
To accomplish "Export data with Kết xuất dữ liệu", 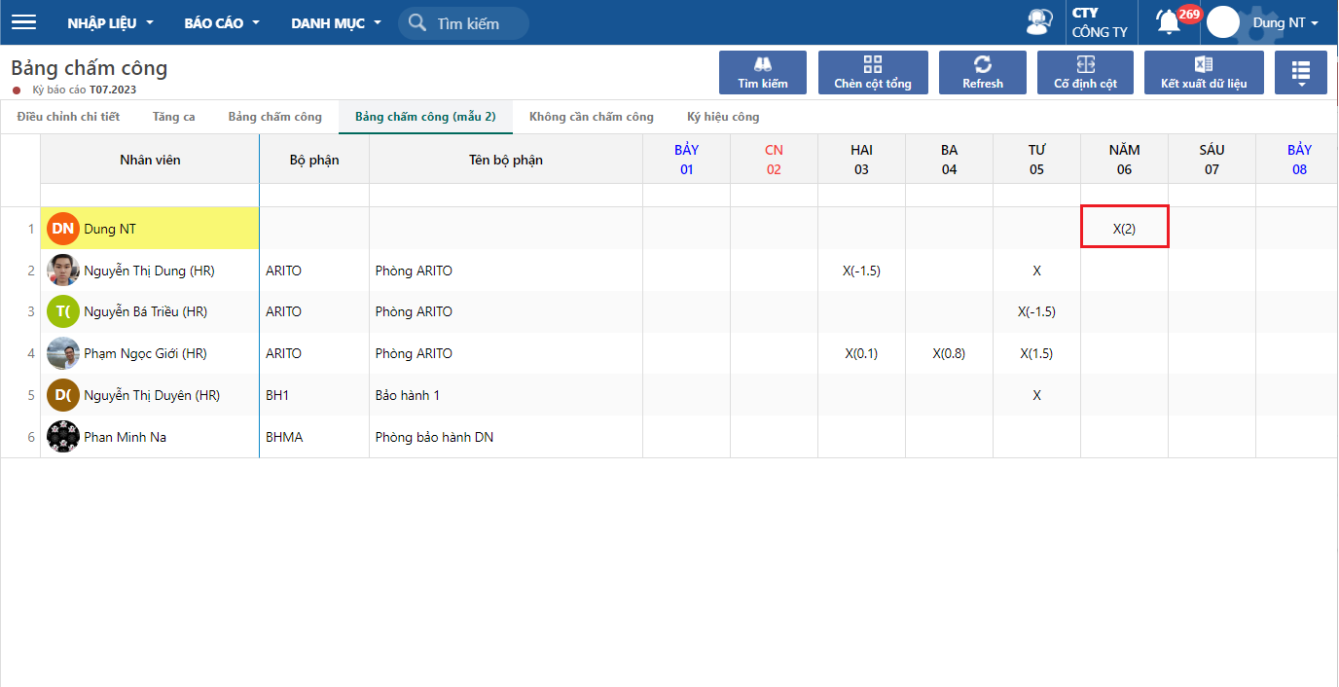I will [x=1204, y=73].
